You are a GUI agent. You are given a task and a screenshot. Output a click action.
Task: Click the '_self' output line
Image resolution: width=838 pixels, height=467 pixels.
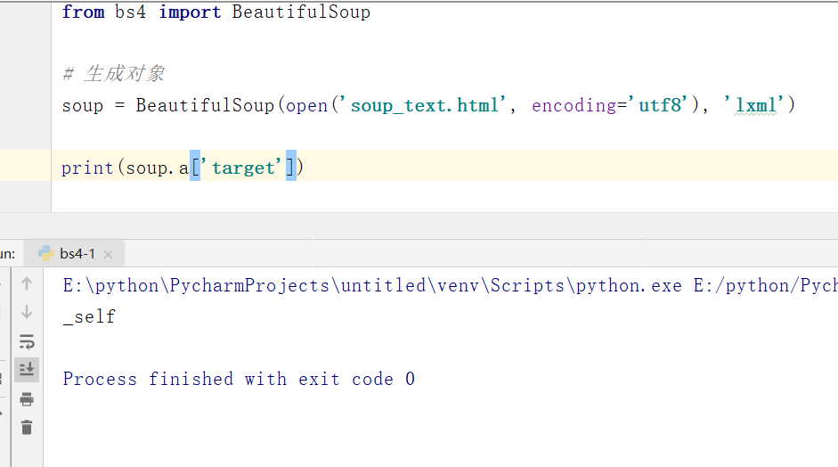pyautogui.click(x=89, y=316)
